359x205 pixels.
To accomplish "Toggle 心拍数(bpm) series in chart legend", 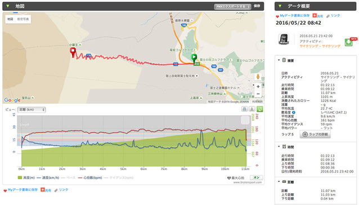I will coord(90,178).
